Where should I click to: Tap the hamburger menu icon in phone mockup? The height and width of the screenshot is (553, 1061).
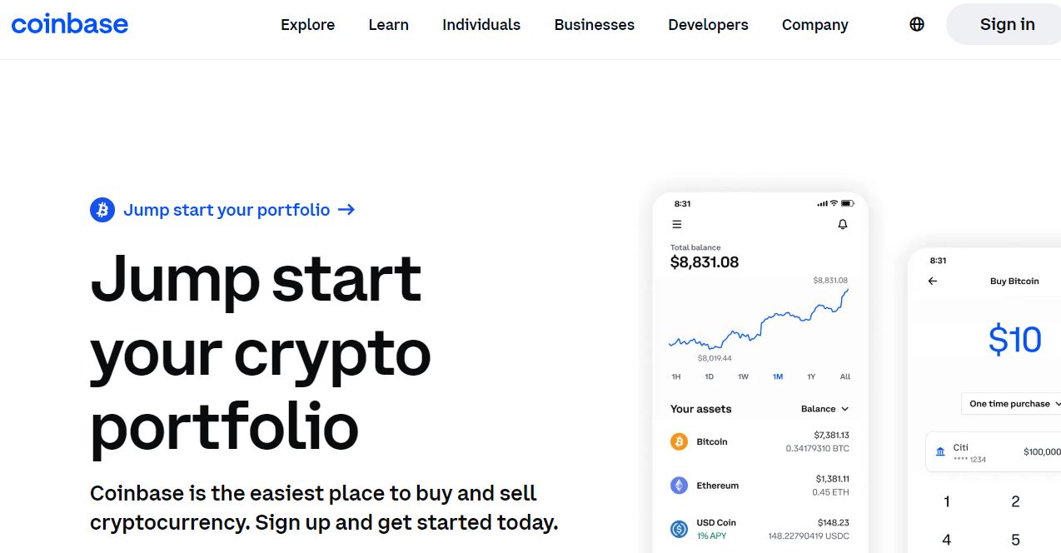click(677, 224)
